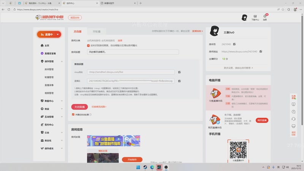Open the Windows Start menu
This screenshot has width=304, height=171.
pyautogui.click(x=138, y=167)
